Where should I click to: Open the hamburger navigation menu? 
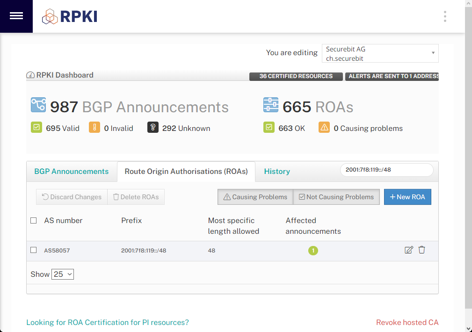pos(16,16)
